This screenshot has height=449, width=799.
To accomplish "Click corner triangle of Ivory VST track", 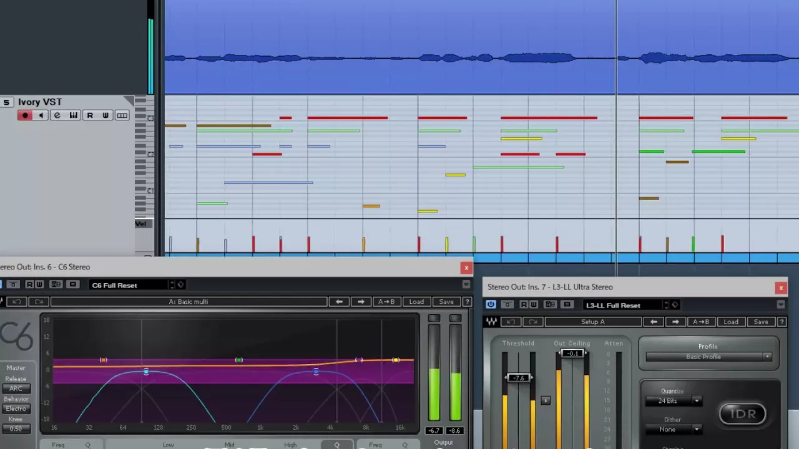I will click(129, 101).
